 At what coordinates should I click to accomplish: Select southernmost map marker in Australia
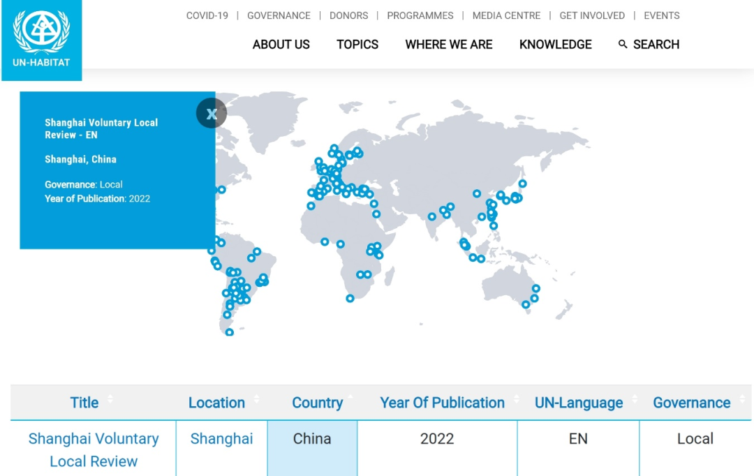[x=526, y=305]
